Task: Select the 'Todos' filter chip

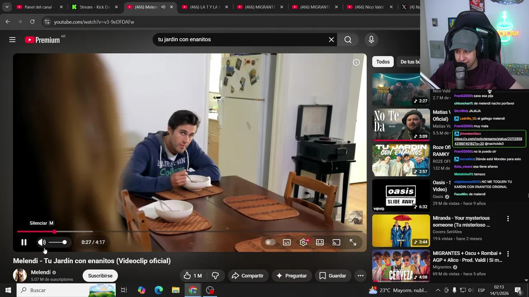Action: (x=383, y=62)
